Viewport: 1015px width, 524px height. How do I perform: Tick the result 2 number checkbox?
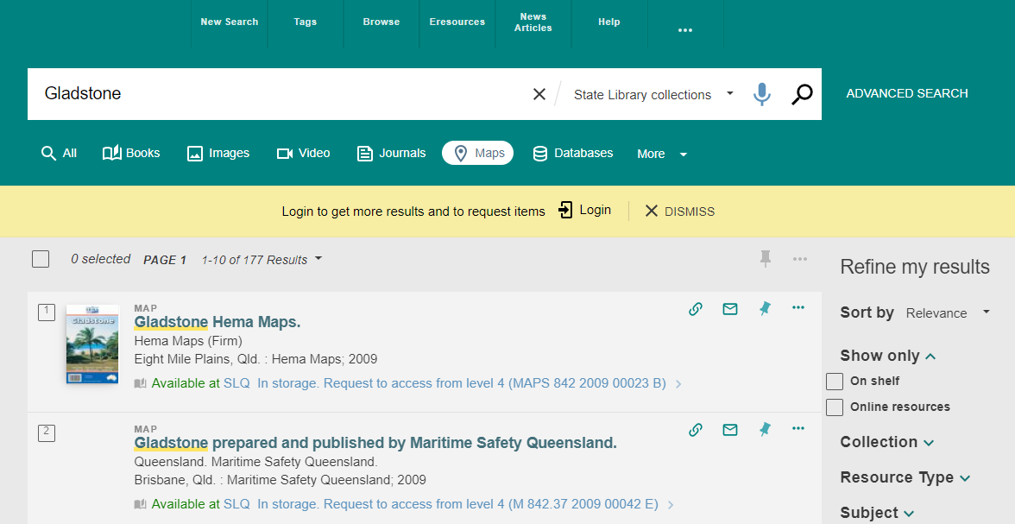47,432
